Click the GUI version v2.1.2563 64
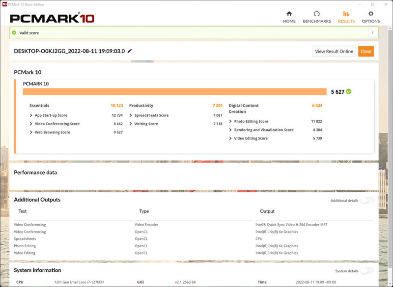393x287 pixels. click(x=185, y=282)
